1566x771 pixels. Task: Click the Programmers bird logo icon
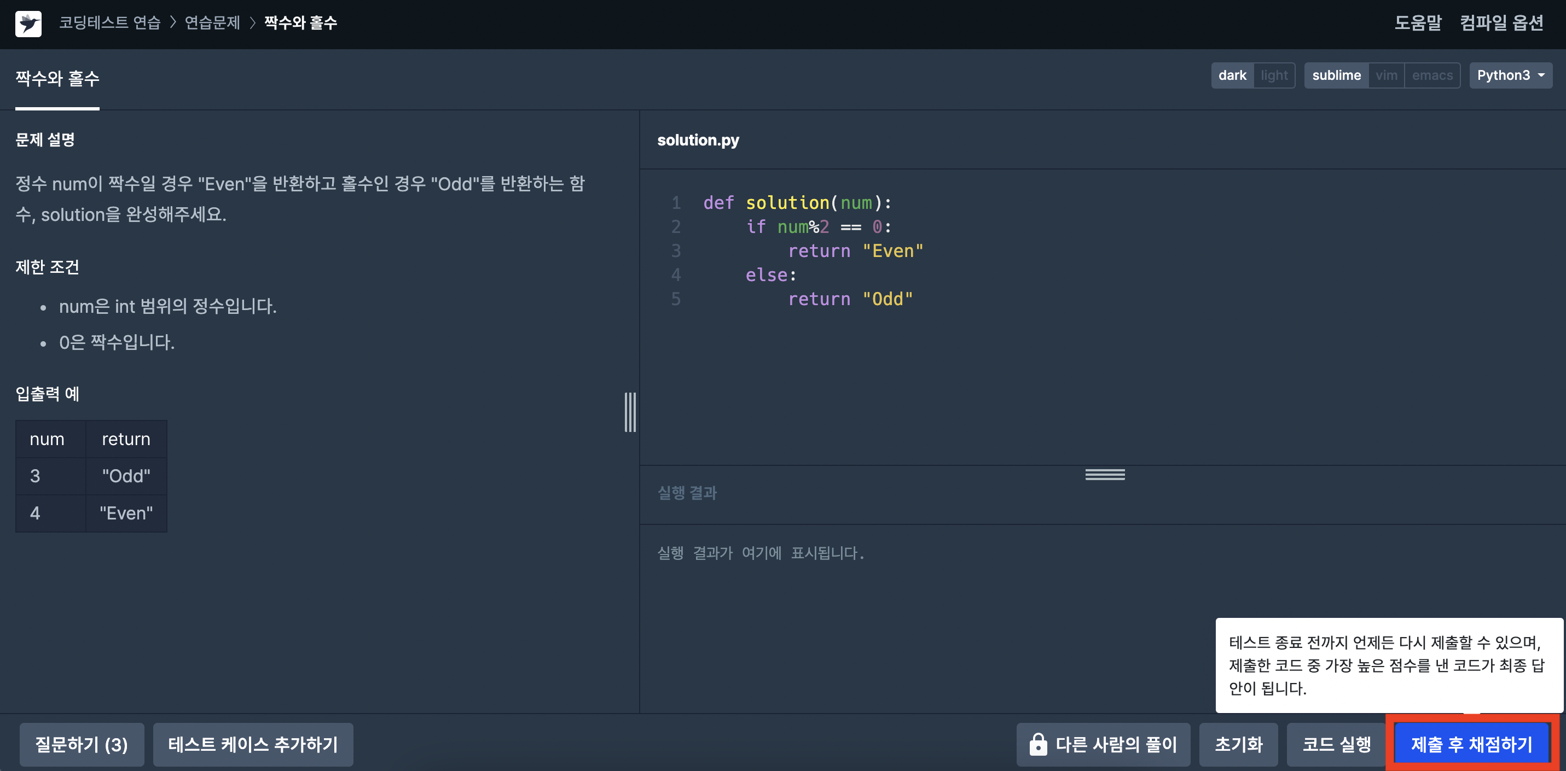[28, 24]
